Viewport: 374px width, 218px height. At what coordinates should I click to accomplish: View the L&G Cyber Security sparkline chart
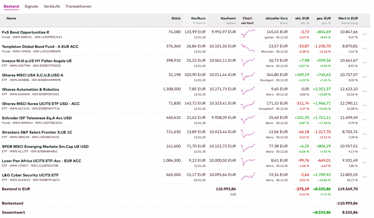248,177
